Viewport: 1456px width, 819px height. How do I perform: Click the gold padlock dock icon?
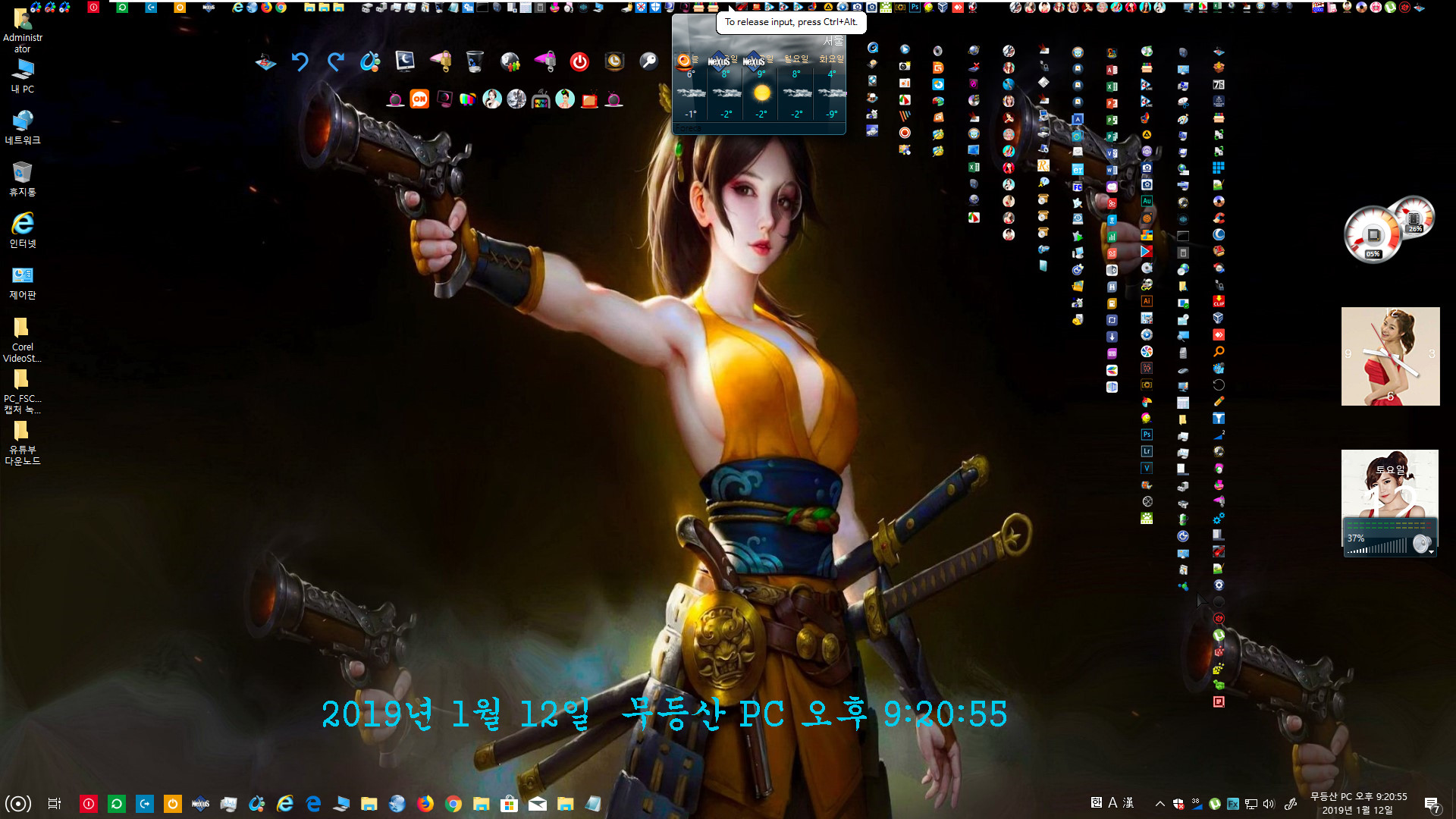(x=440, y=61)
